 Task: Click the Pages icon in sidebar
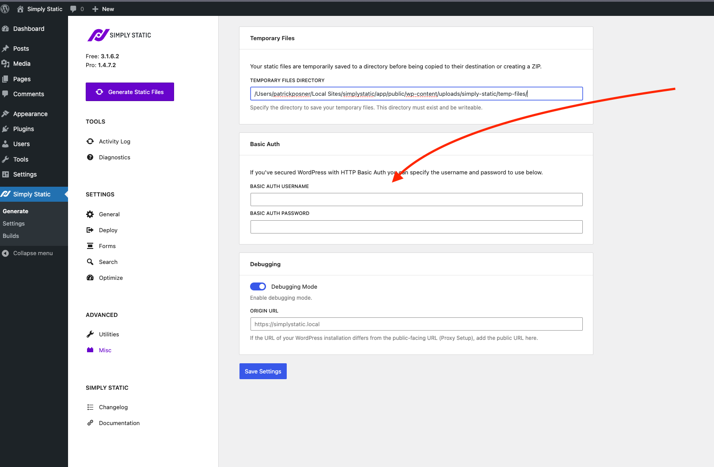coord(5,79)
